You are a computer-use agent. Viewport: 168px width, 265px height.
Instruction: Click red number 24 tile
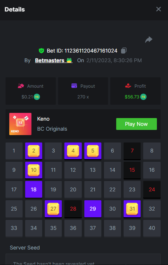click(x=152, y=189)
